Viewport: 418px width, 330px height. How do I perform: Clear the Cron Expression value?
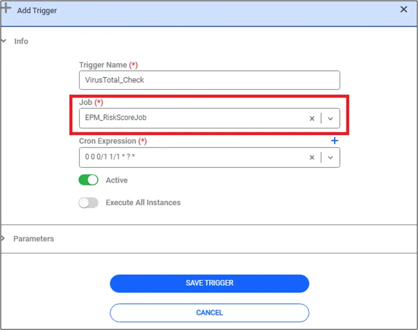(312, 157)
